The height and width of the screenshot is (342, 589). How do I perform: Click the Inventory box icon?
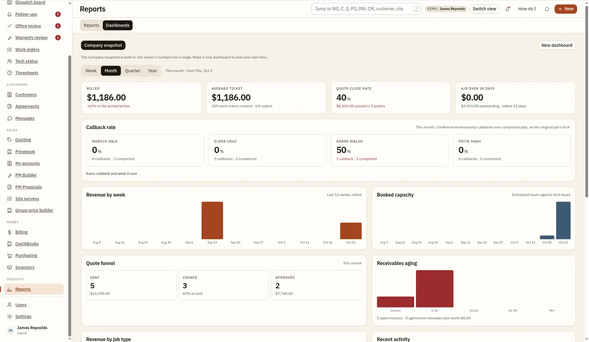(x=10, y=267)
